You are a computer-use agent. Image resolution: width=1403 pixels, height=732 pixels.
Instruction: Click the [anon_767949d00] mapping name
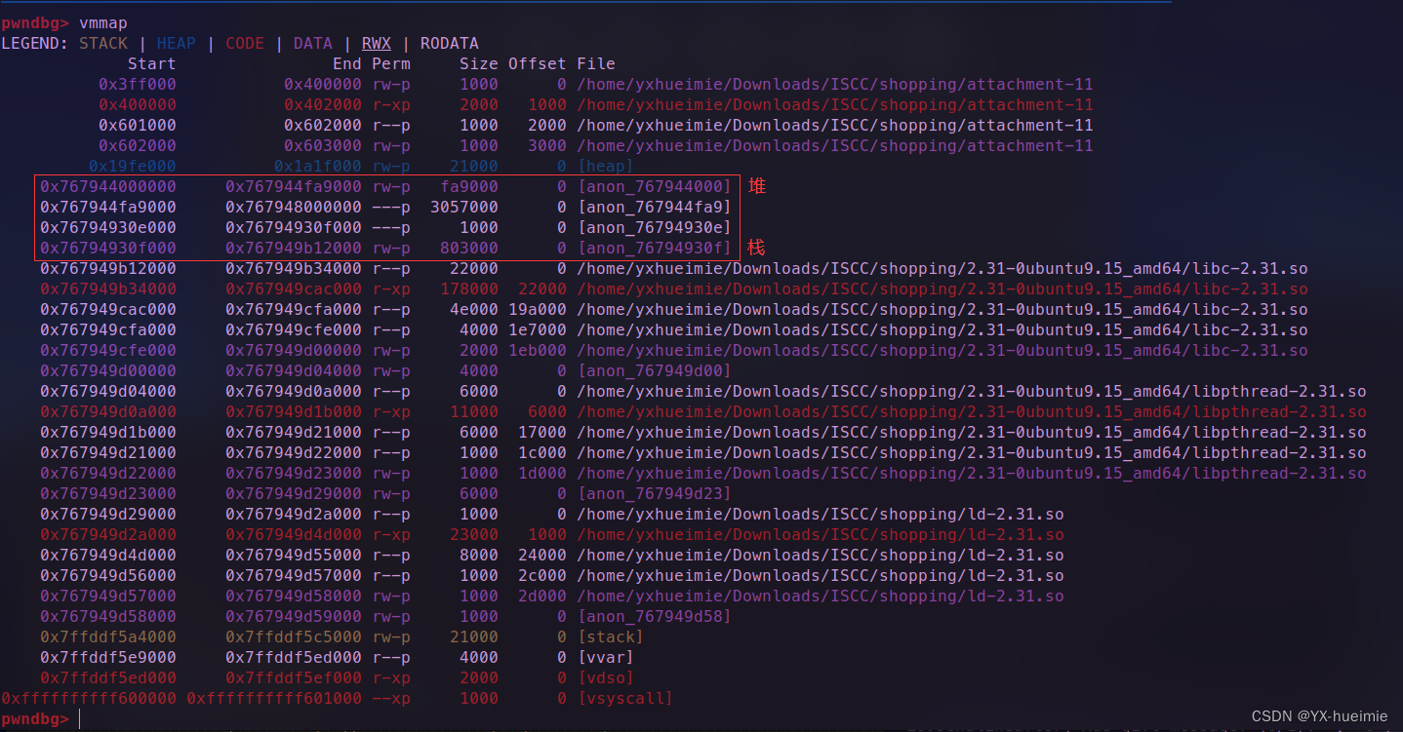[x=655, y=370]
